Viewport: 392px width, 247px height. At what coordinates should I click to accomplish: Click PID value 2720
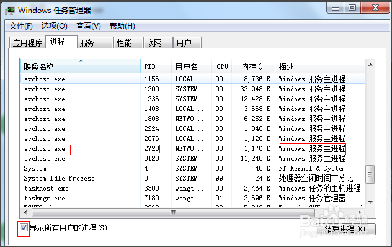151,148
